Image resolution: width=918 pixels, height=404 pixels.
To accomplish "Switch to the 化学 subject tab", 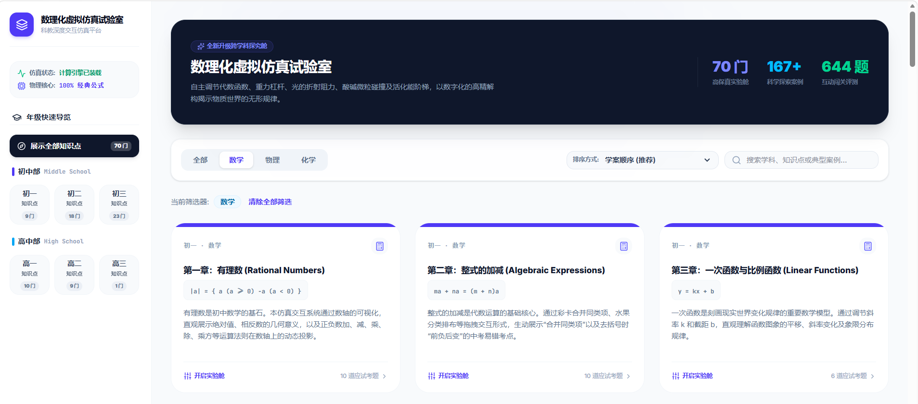I will tap(309, 160).
